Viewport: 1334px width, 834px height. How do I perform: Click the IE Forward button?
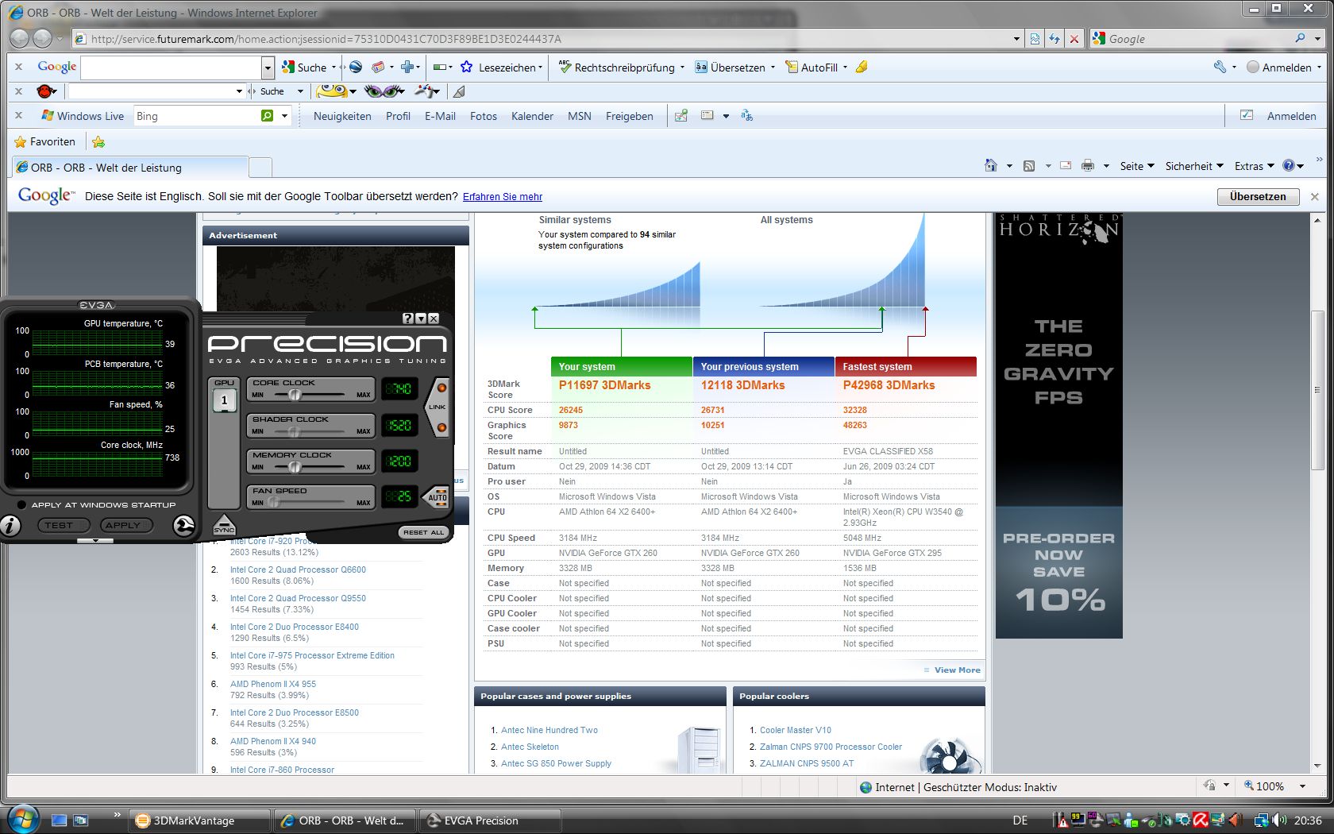tap(43, 38)
